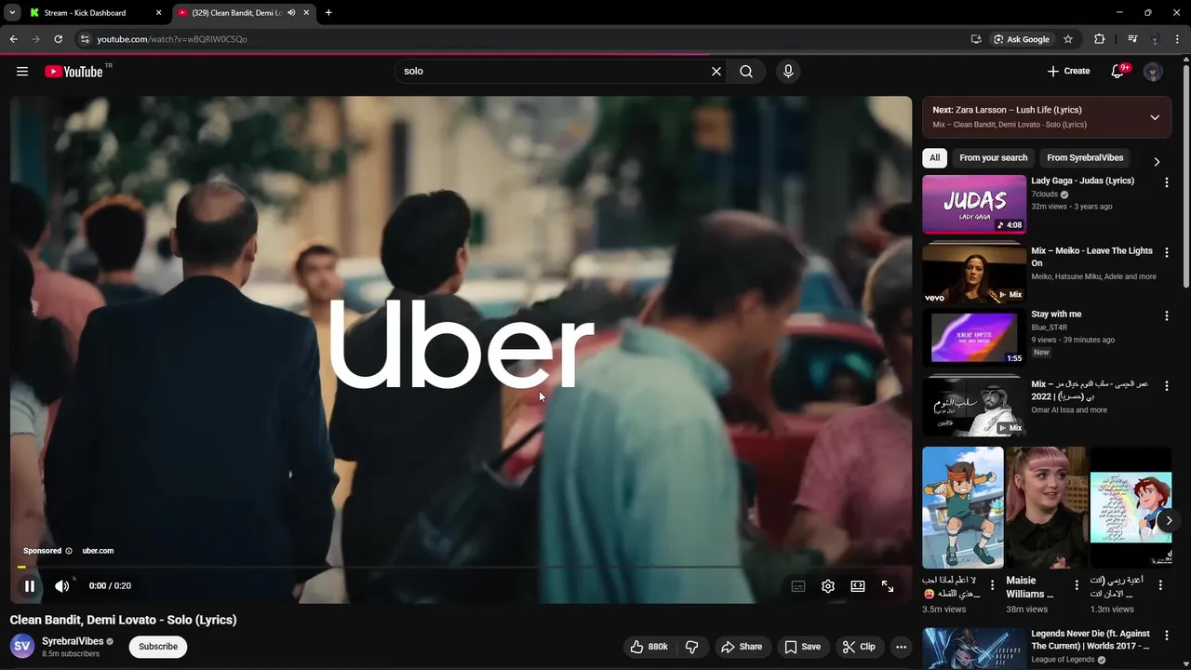The height and width of the screenshot is (670, 1191).
Task: Open a new browser tab
Action: (328, 13)
